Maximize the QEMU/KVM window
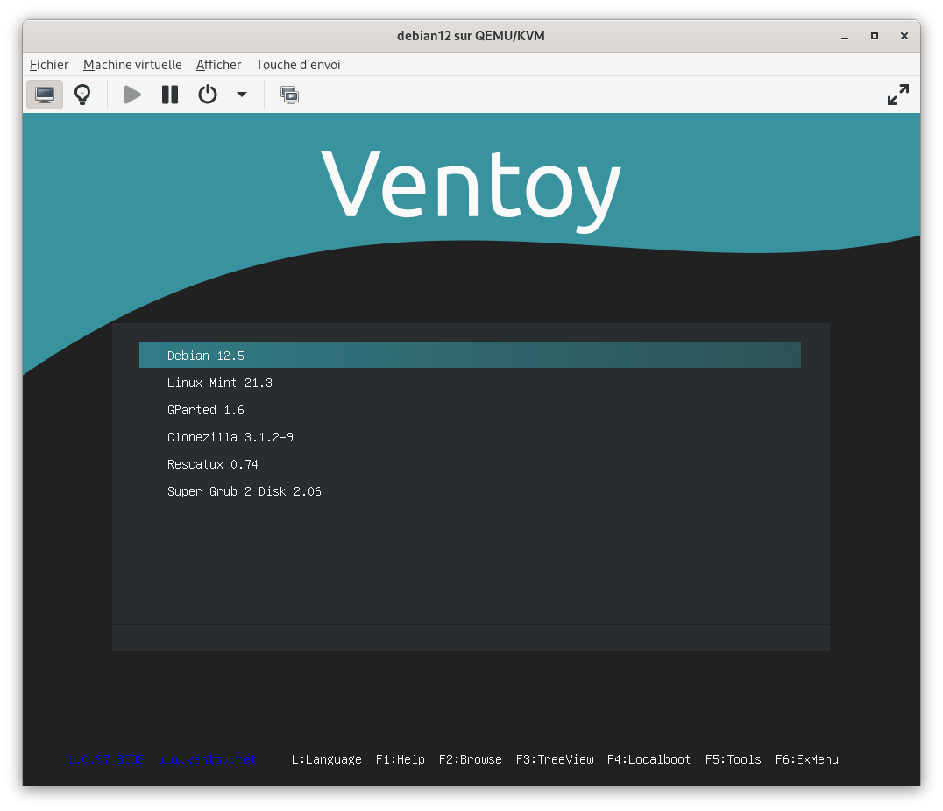Image resolution: width=943 pixels, height=811 pixels. pyautogui.click(x=875, y=36)
